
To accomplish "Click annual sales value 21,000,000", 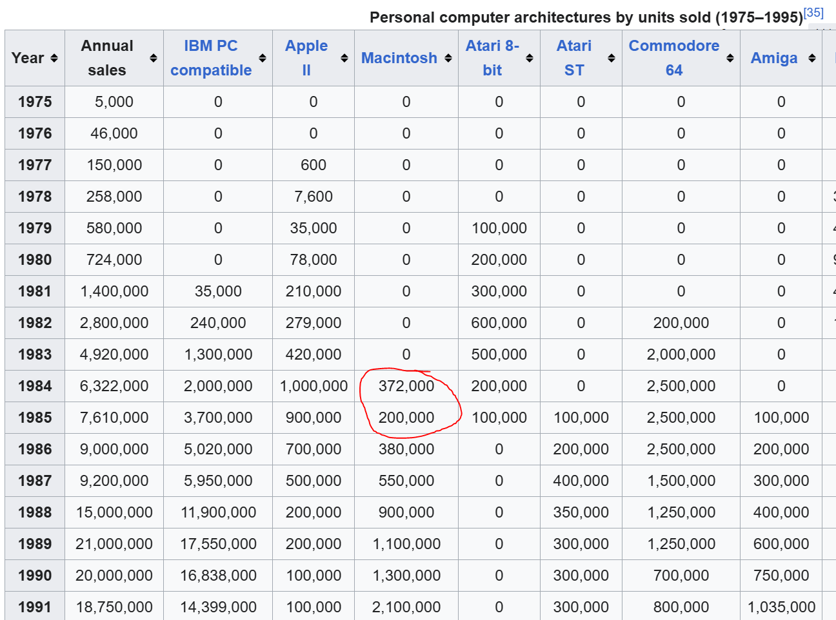I will click(114, 544).
